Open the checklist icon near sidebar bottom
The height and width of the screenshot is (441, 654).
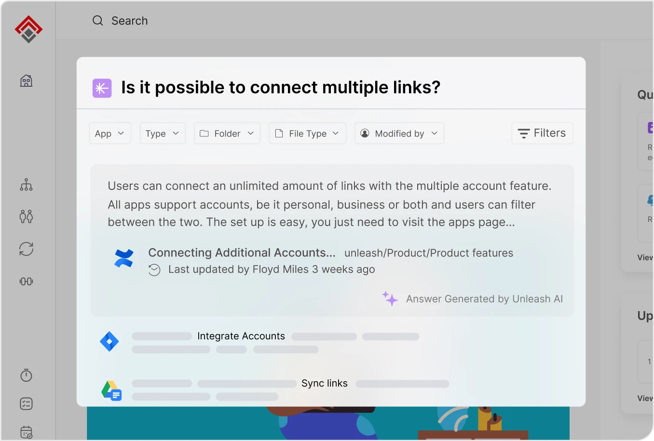26,403
